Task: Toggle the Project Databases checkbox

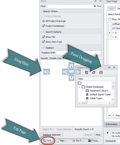Action: (44, 26)
